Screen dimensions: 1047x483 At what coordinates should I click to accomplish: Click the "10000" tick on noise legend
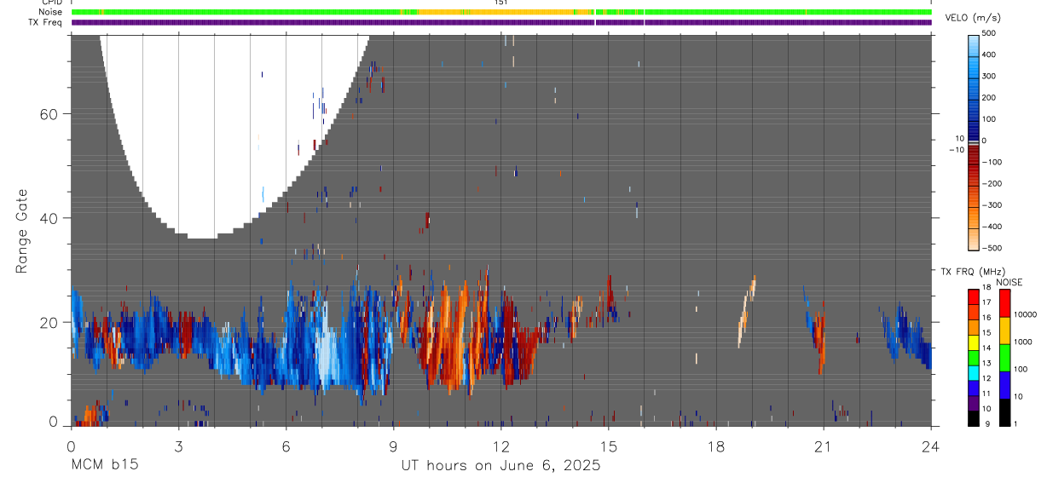click(x=1026, y=315)
